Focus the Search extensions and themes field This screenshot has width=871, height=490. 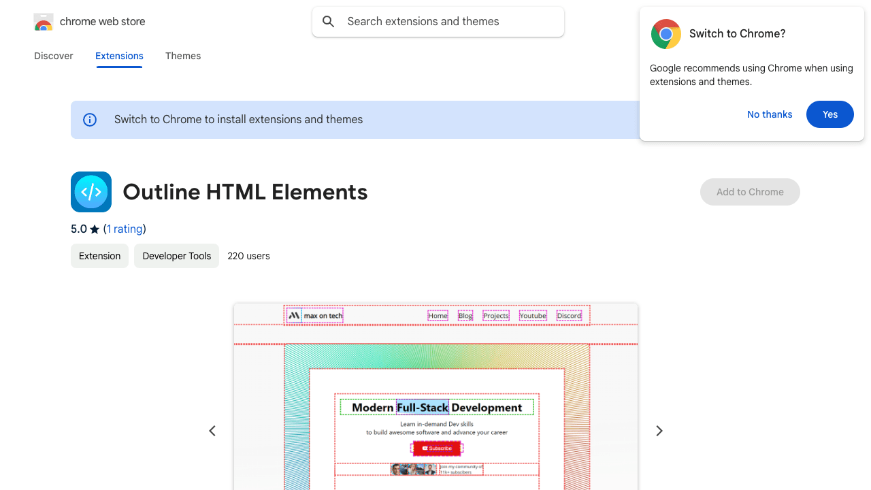click(x=438, y=22)
